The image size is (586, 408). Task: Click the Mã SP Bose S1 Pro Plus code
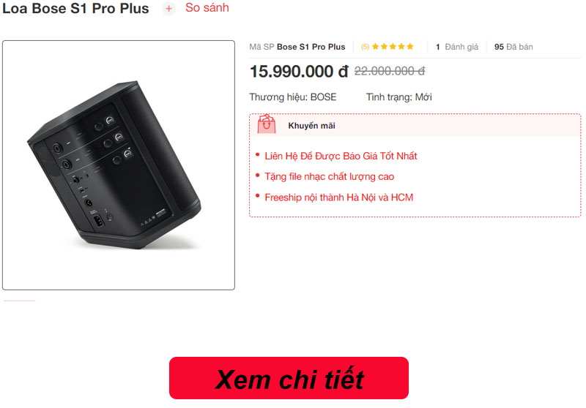tap(297, 47)
